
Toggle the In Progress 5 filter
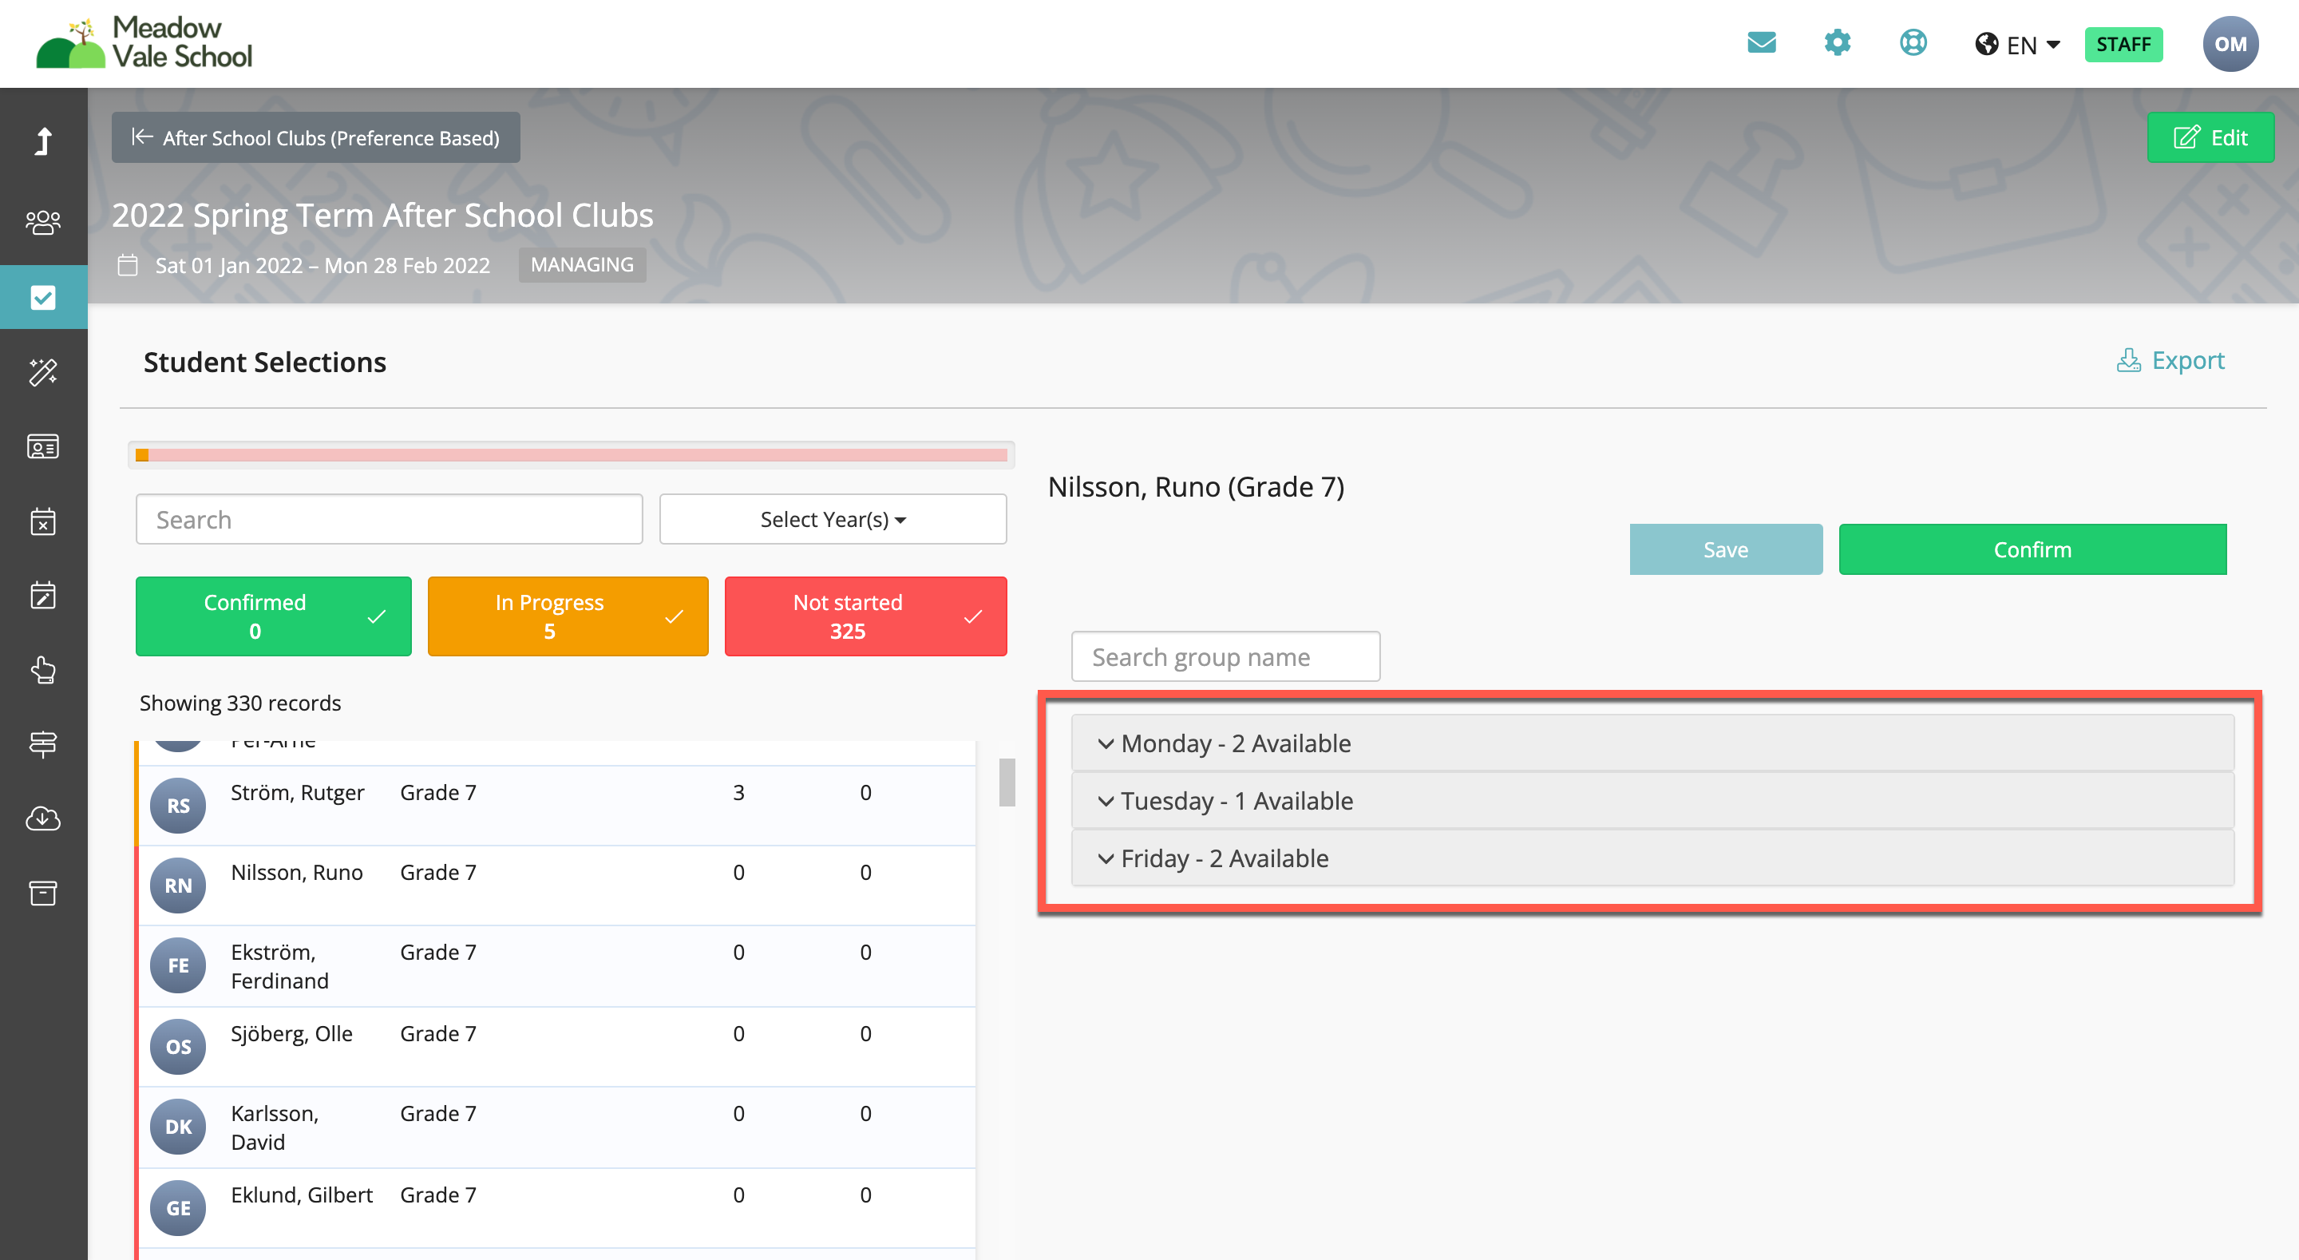point(568,616)
